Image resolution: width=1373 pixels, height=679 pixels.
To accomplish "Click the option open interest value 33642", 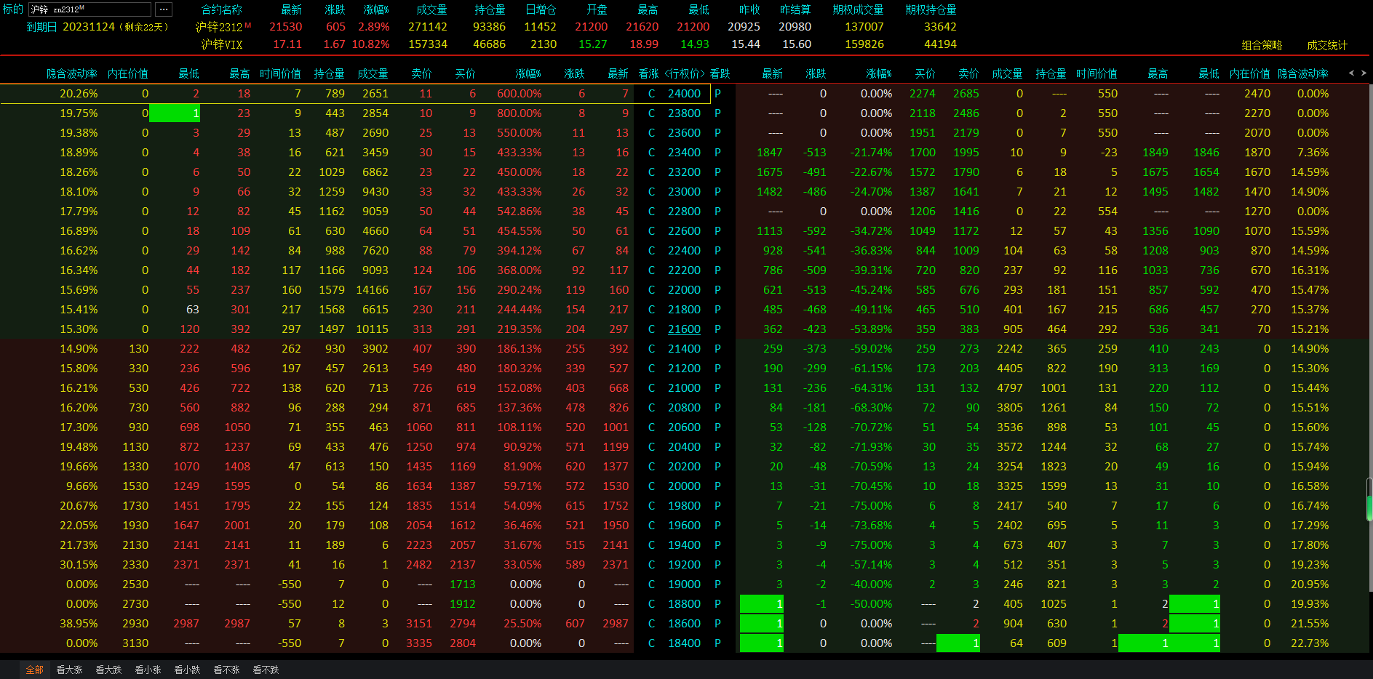I will [x=940, y=27].
